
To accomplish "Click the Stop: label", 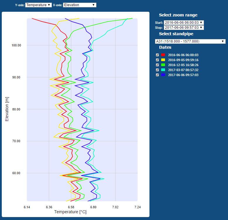I will pos(159,28).
